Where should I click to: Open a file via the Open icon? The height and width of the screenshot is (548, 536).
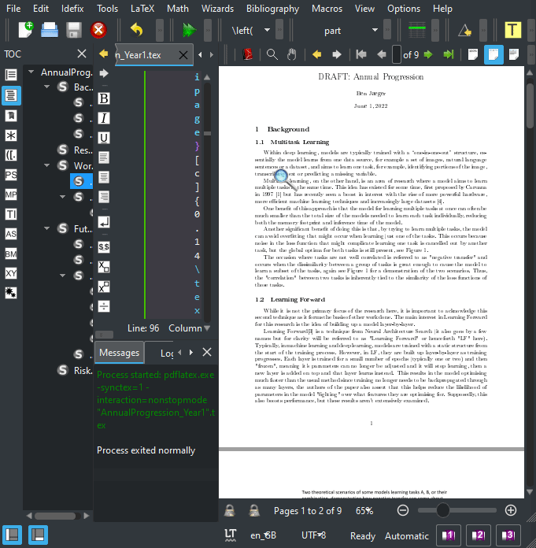click(x=50, y=30)
